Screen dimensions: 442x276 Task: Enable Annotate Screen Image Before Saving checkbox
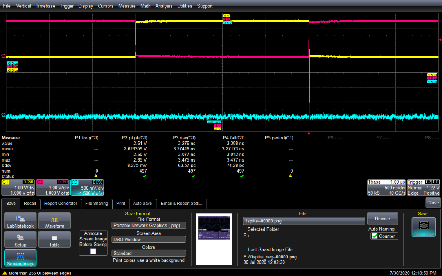point(93,251)
